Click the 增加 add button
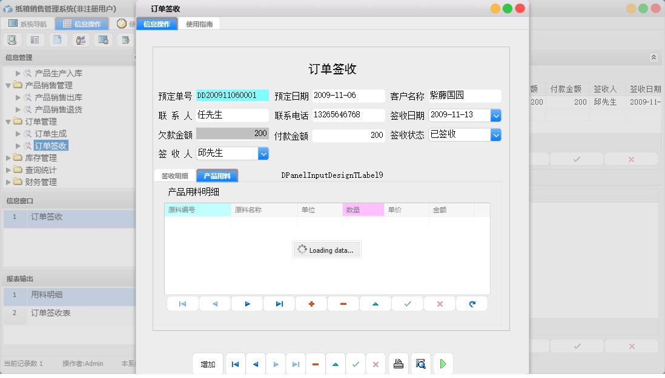This screenshot has width=665, height=378. pyautogui.click(x=208, y=363)
